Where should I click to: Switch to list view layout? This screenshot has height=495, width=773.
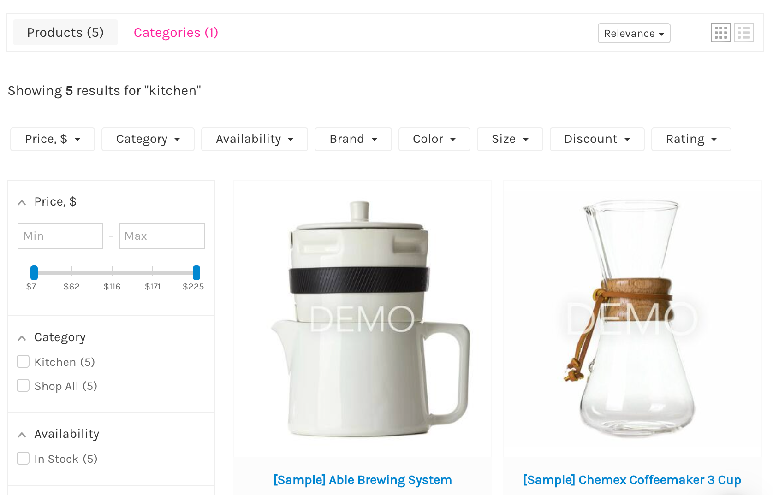coord(743,33)
